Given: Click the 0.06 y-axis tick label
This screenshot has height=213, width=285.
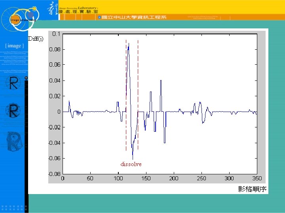Looking at the screenshot, I should point(55,65).
